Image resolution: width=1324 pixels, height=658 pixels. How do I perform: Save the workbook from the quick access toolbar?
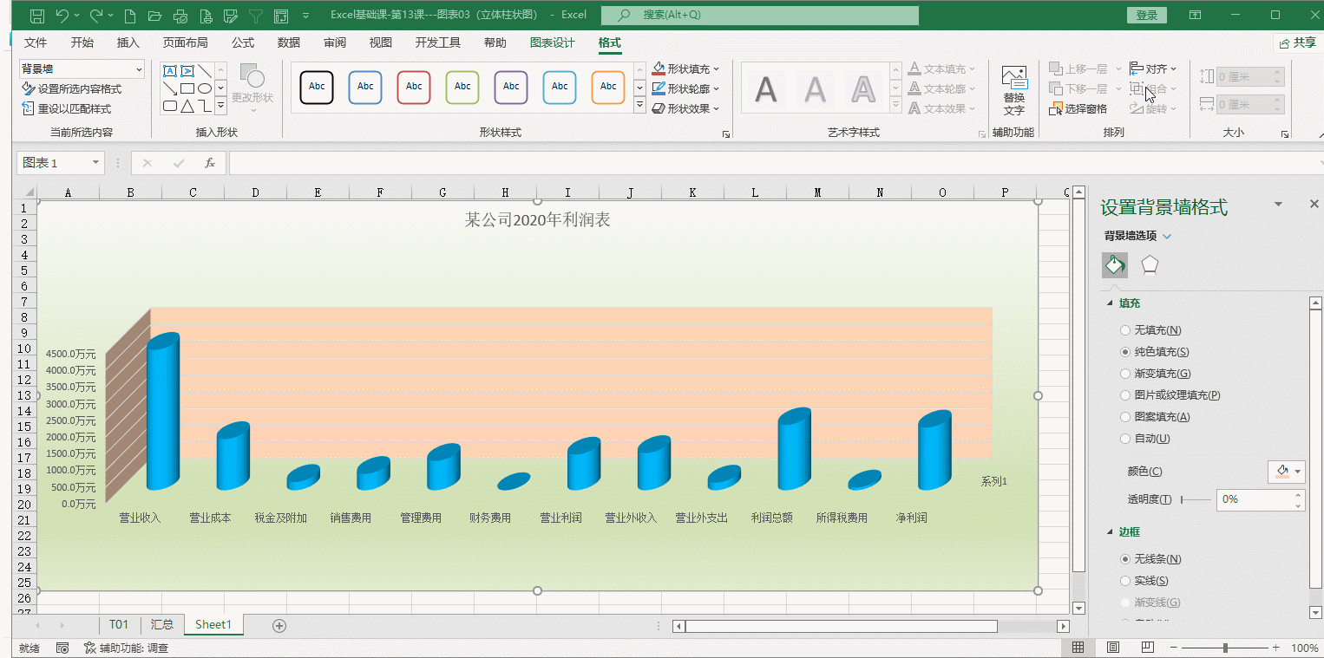[37, 15]
